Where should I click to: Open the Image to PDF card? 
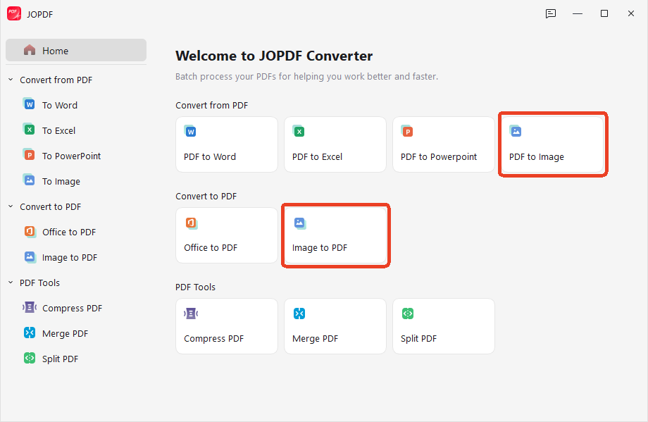tap(335, 235)
